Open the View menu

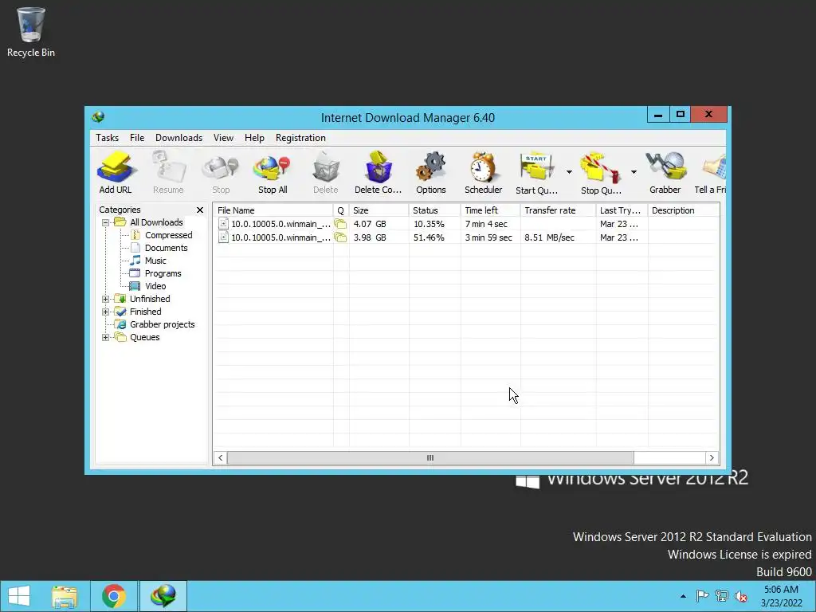tap(223, 138)
